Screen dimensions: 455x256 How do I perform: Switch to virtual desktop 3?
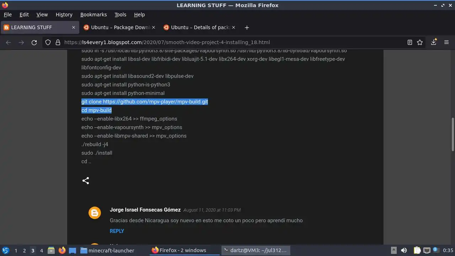[33, 250]
